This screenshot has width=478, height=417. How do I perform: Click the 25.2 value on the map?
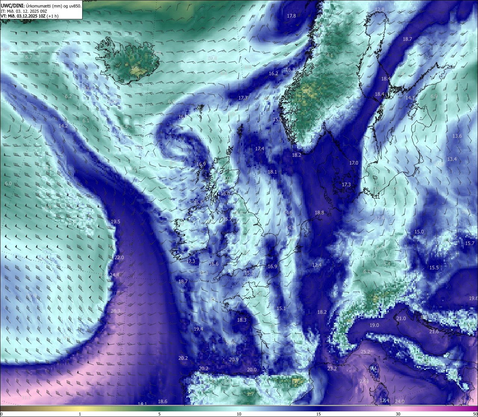pyautogui.click(x=365, y=352)
